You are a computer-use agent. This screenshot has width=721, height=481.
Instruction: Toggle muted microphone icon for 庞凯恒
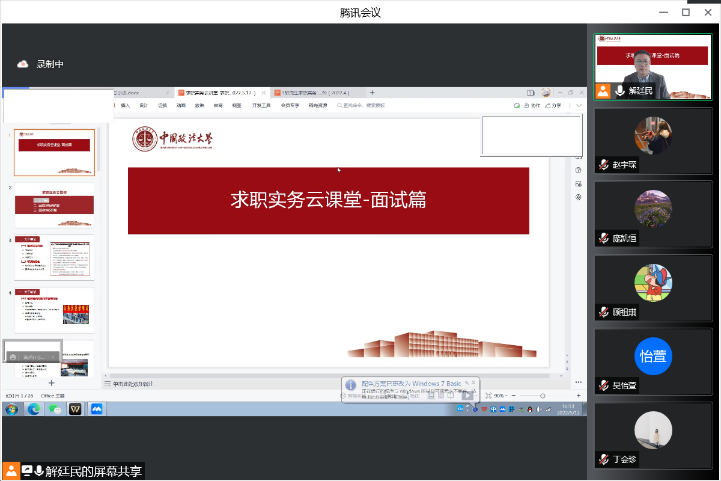[604, 239]
